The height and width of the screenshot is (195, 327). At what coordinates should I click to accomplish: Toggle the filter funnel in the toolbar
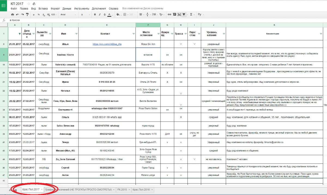pyautogui.click(x=184, y=14)
